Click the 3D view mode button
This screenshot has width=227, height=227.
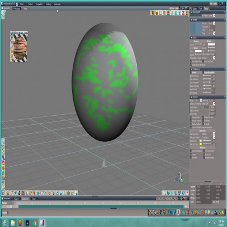(x=182, y=9)
